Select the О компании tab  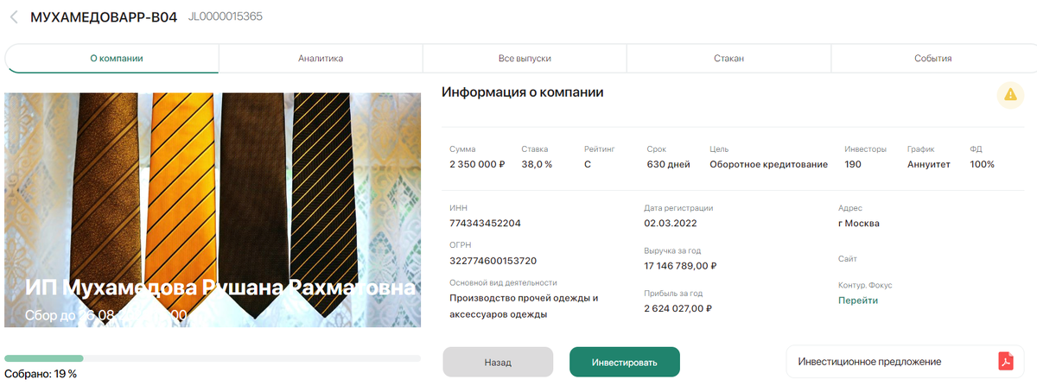116,59
